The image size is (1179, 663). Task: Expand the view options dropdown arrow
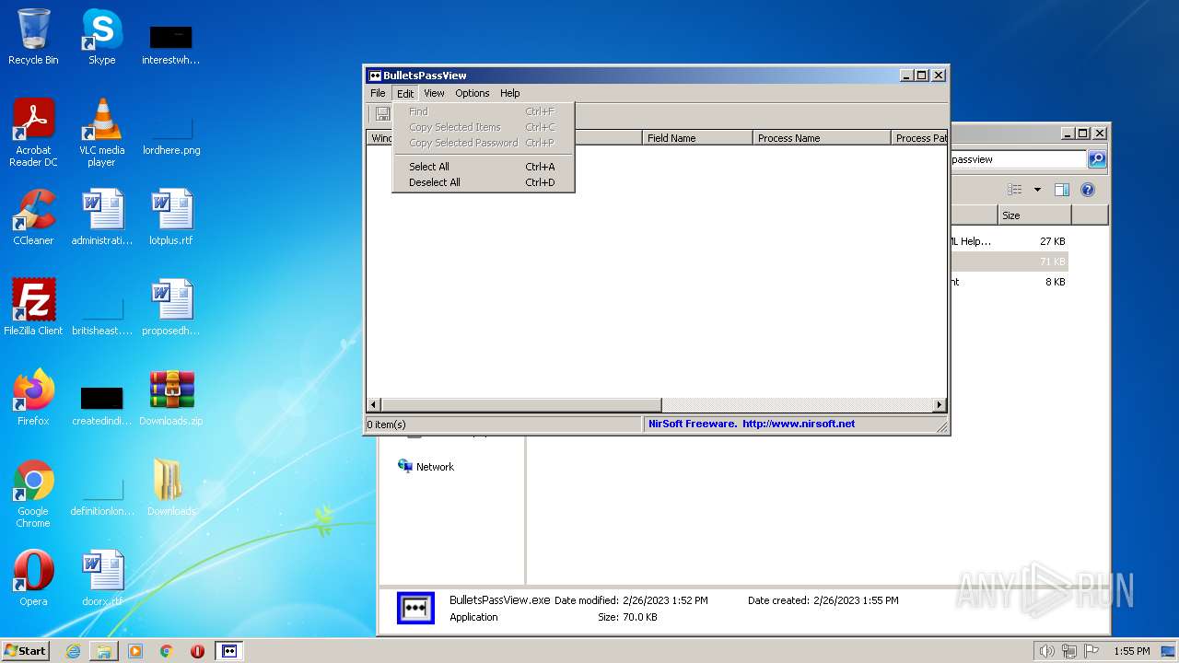(1037, 190)
